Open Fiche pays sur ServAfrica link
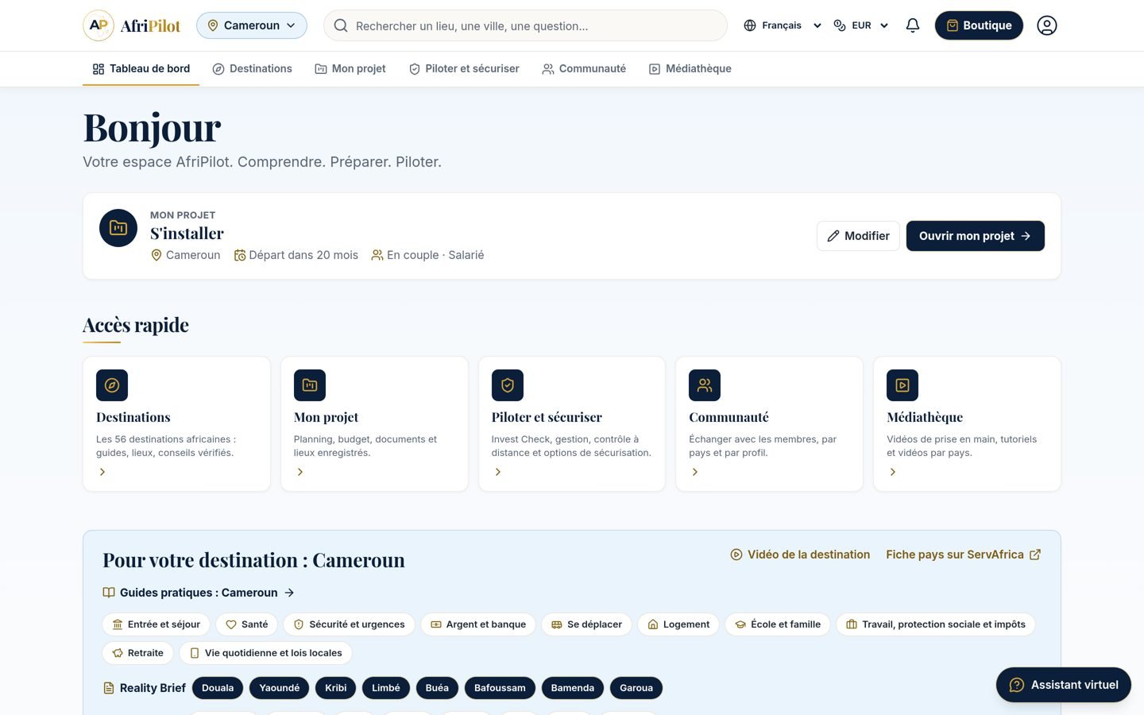 [x=964, y=555]
